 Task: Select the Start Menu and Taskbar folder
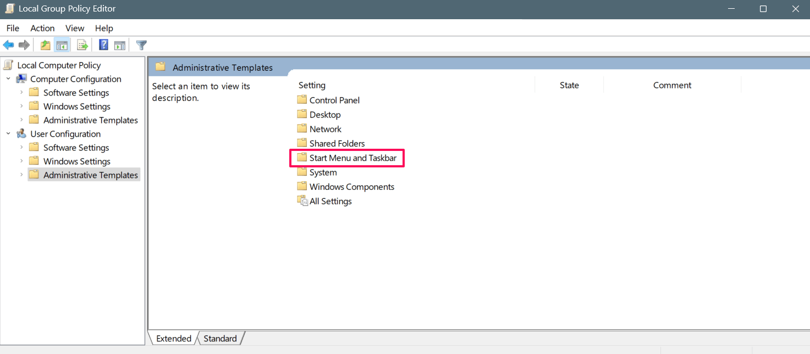[347, 158]
